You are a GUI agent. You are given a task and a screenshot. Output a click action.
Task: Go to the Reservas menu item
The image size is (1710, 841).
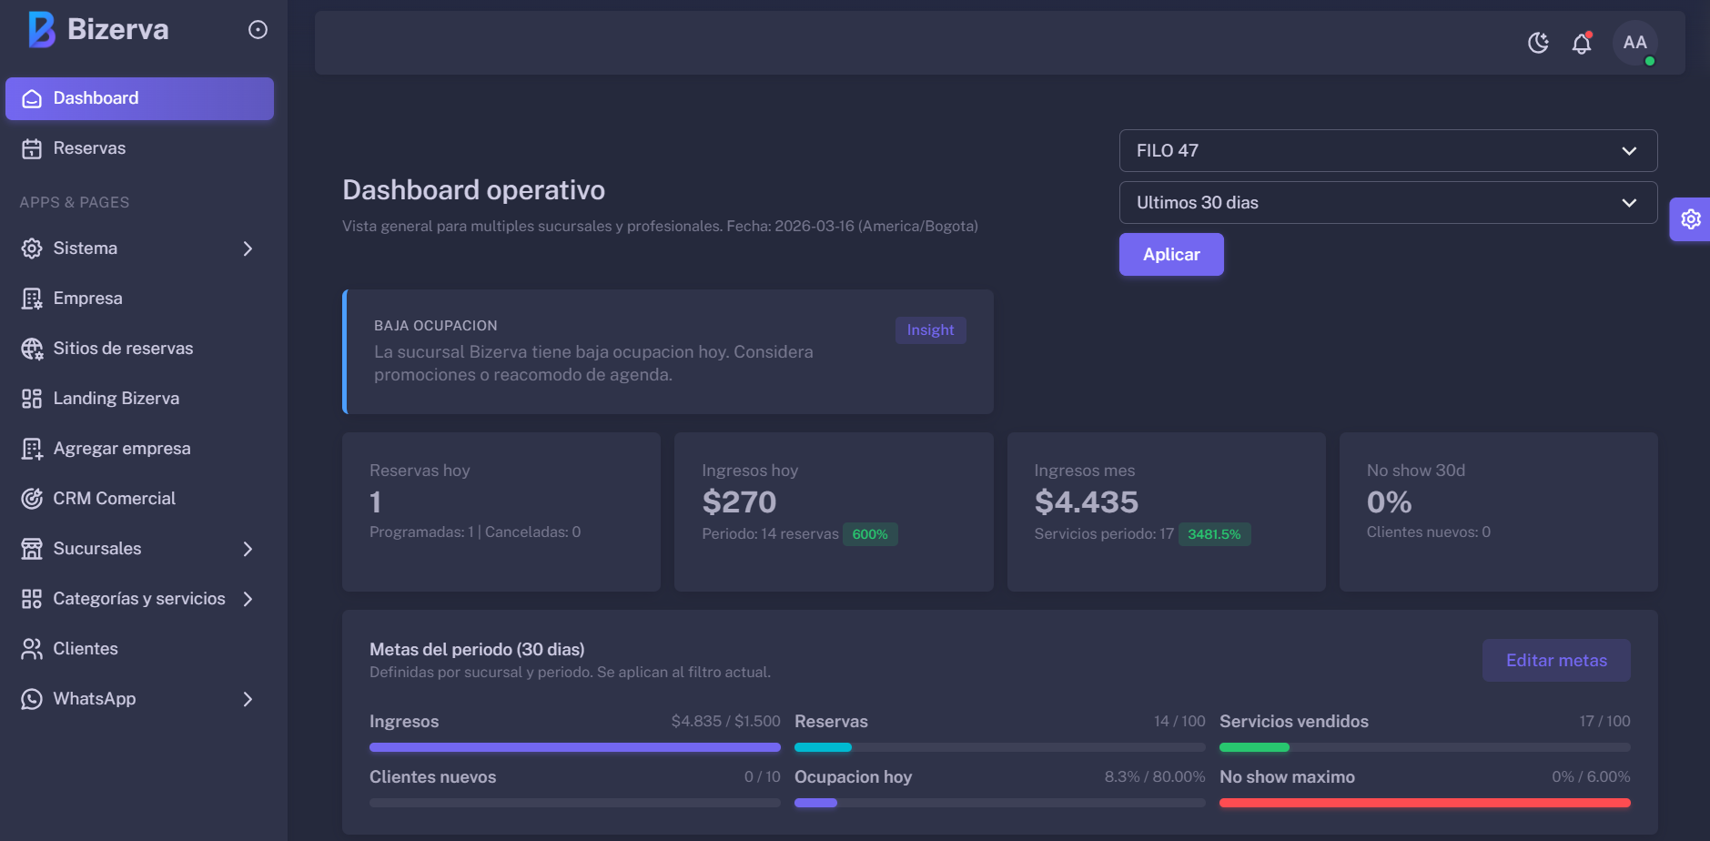[89, 148]
